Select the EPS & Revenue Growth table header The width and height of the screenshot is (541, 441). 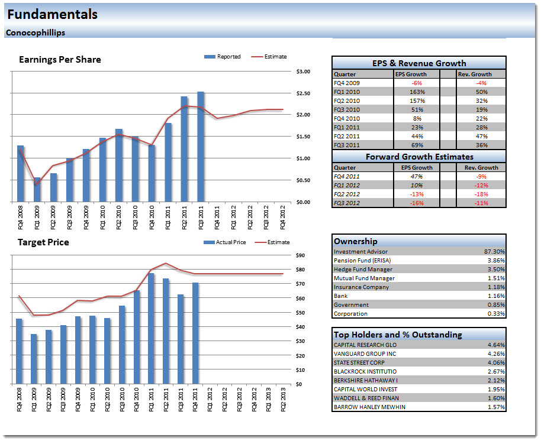click(419, 63)
